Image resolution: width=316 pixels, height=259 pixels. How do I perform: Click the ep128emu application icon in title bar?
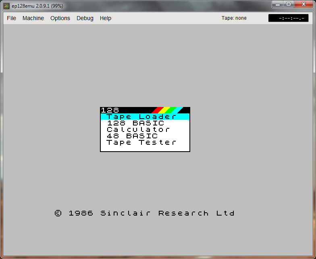click(x=6, y=6)
